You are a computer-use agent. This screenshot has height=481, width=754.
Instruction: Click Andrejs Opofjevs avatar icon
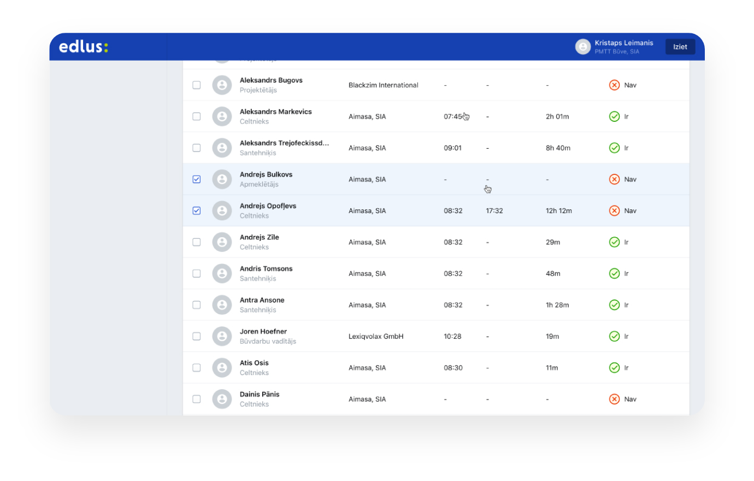222,211
